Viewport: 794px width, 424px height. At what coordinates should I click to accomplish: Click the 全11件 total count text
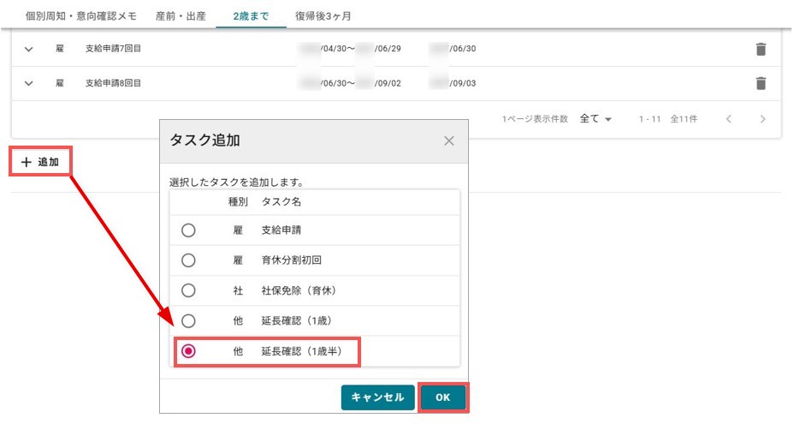[x=684, y=119]
